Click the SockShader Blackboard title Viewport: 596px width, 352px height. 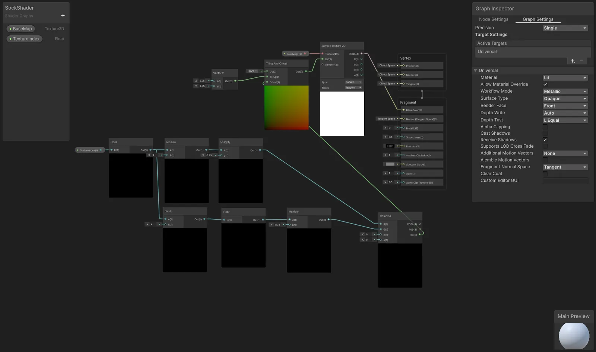tap(19, 8)
